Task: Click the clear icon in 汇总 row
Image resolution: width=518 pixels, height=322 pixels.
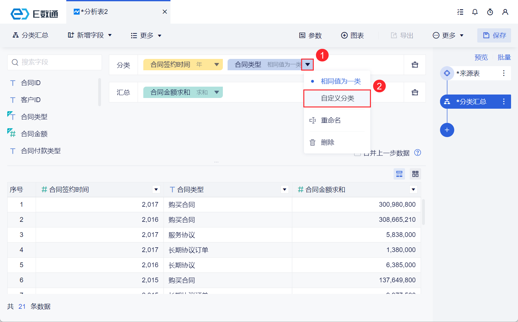Action: [415, 92]
